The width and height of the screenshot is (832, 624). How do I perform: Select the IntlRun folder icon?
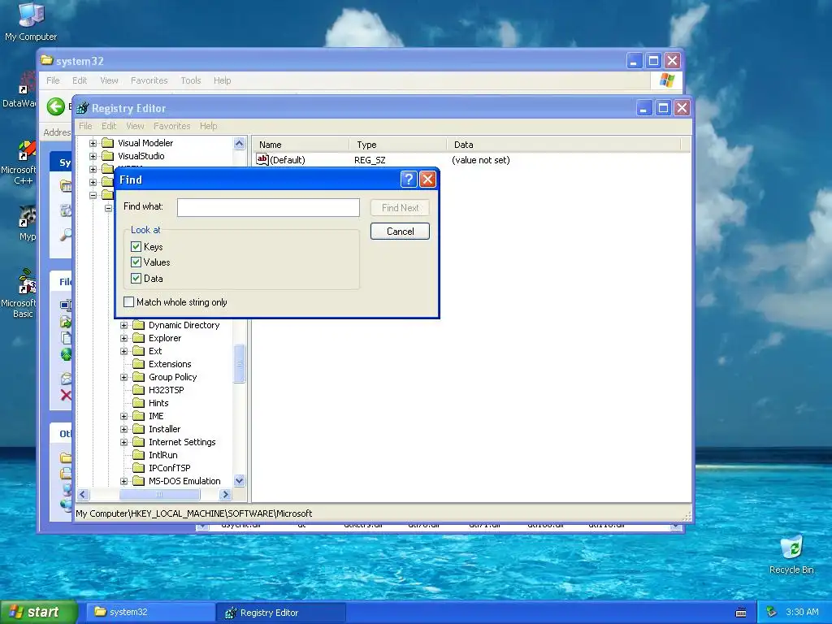point(138,455)
